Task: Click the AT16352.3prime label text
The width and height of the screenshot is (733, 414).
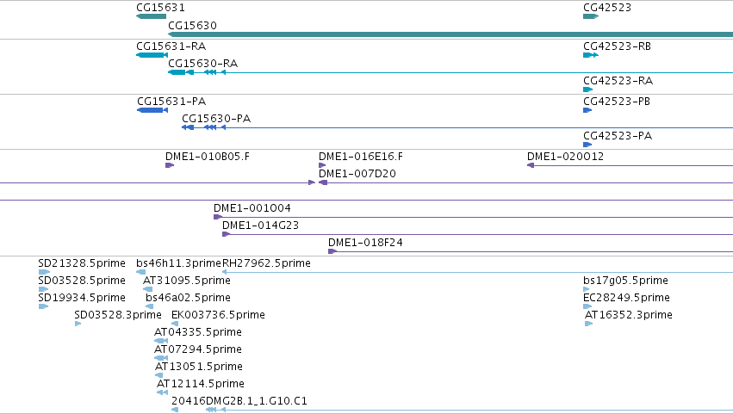Action: click(x=629, y=315)
